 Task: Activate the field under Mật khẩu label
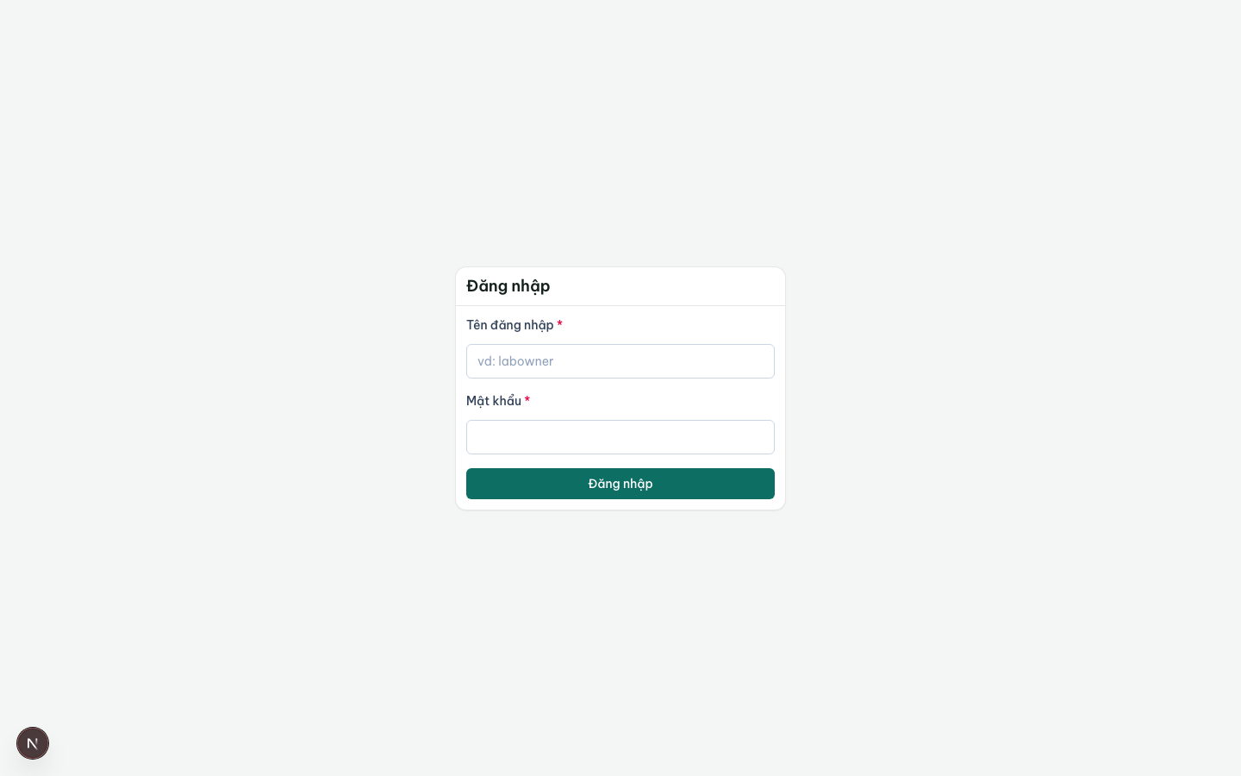click(620, 437)
